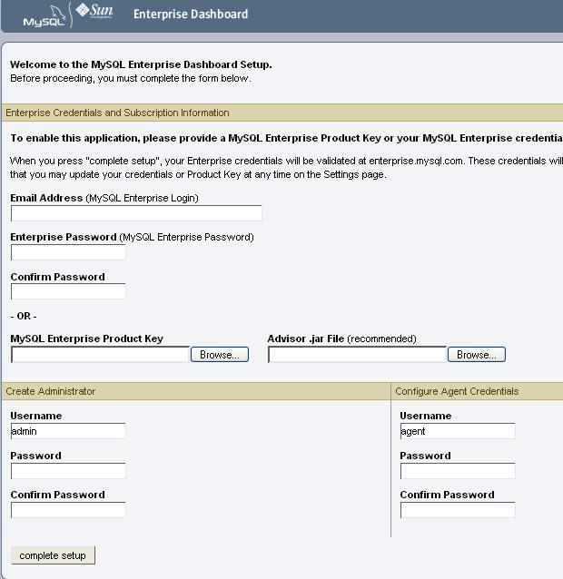Click the Configure Agent Credentials section header
The height and width of the screenshot is (579, 563).
pos(457,391)
